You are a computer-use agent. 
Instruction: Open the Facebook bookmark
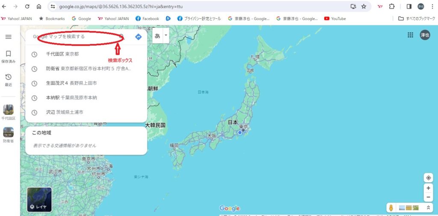(147, 19)
